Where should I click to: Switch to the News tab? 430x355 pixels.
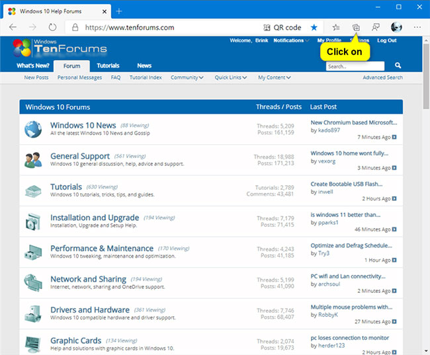tap(144, 65)
